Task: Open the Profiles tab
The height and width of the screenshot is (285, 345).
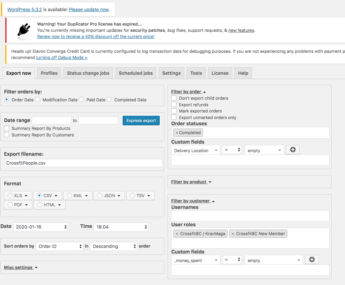Action: [x=49, y=73]
